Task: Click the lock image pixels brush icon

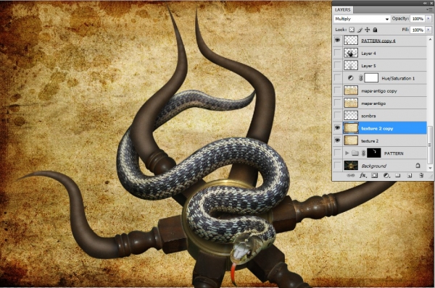Action: (360, 30)
